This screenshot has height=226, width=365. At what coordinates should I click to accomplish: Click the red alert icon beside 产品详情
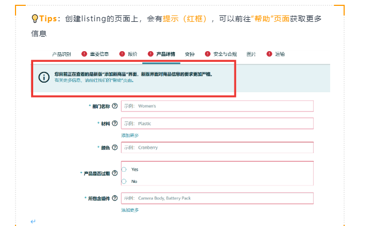click(x=150, y=54)
